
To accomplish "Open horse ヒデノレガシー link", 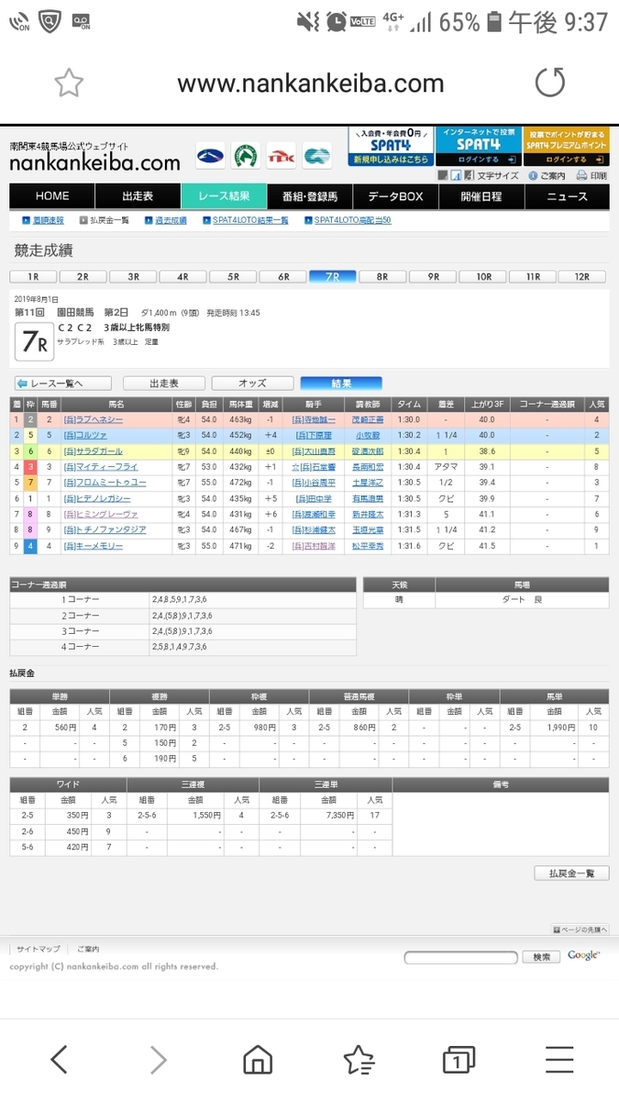I will click(x=96, y=499).
